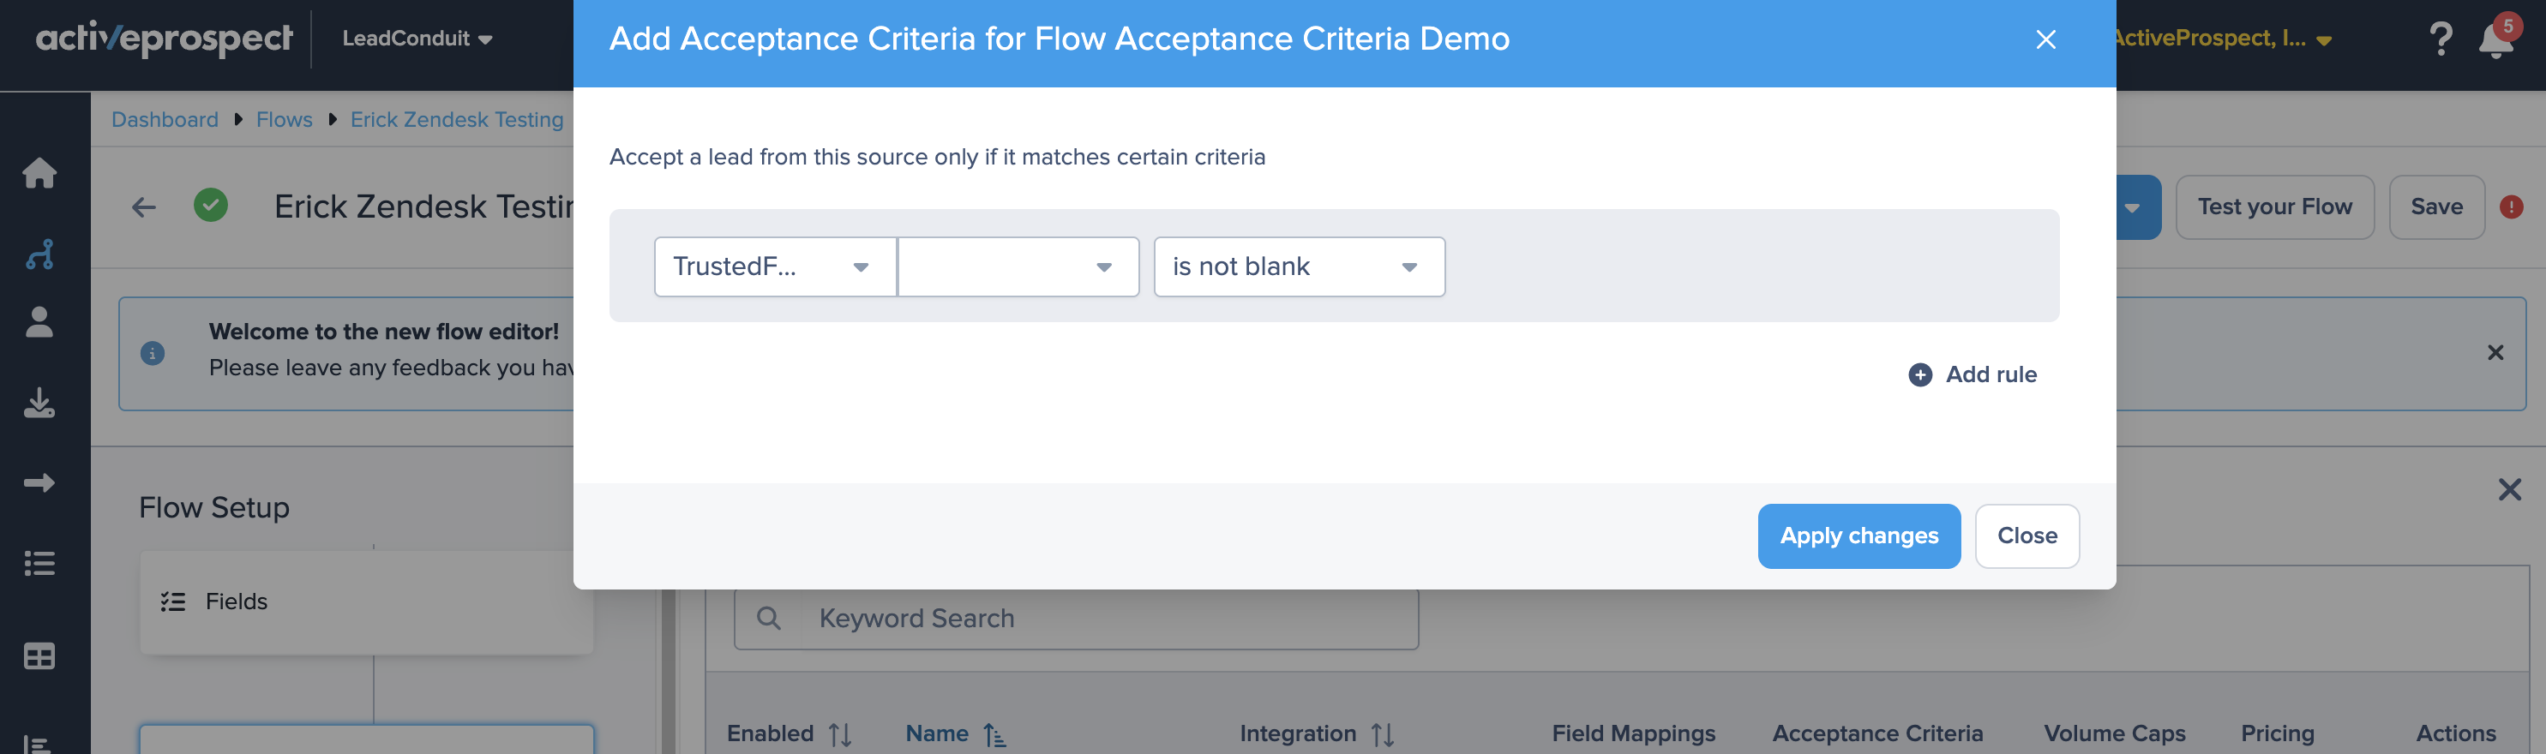This screenshot has width=2546, height=754.
Task: Open the TrustedF... field dropdown
Action: [x=775, y=266]
